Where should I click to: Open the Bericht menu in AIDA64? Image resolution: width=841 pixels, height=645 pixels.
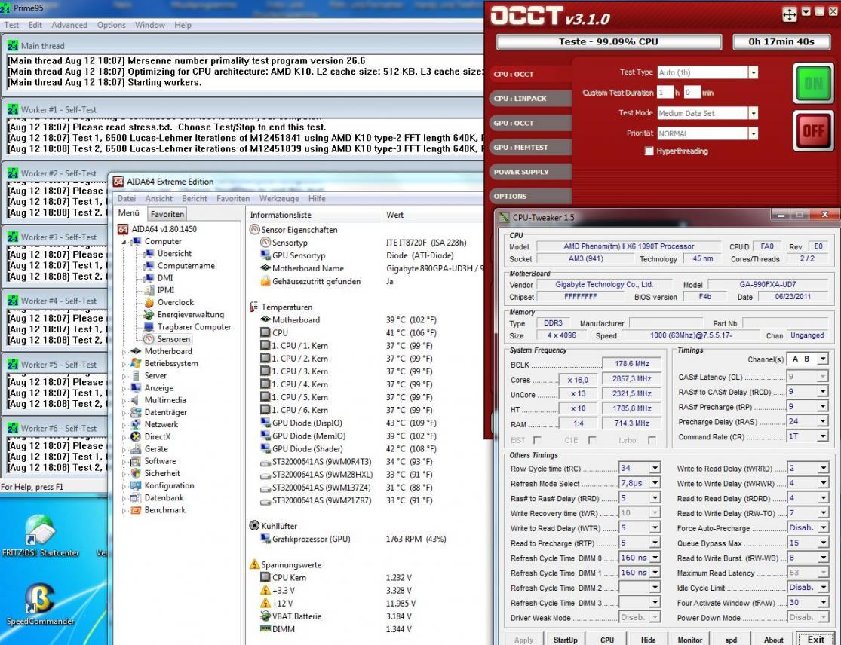[194, 199]
